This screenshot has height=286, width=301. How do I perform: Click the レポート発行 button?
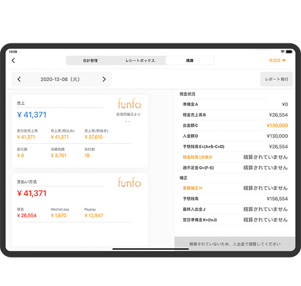(x=276, y=79)
